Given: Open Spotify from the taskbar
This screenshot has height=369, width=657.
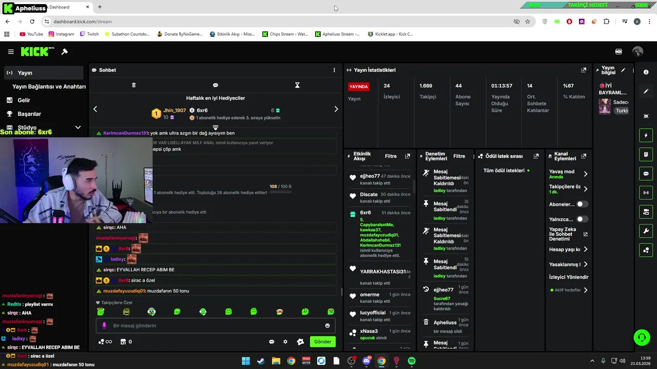Looking at the screenshot, I should (412, 361).
